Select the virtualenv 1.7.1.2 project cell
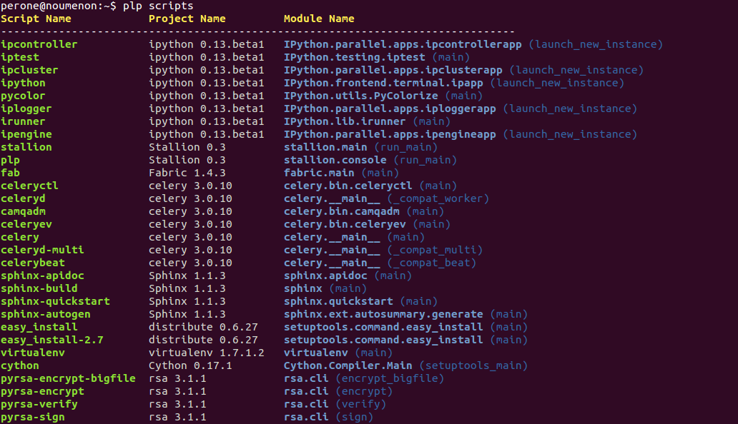Screen dimensions: 738x424 point(206,353)
